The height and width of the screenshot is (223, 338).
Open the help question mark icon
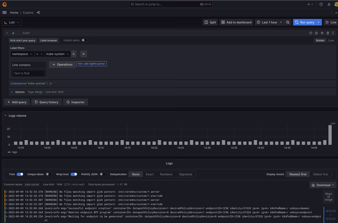click(x=321, y=4)
